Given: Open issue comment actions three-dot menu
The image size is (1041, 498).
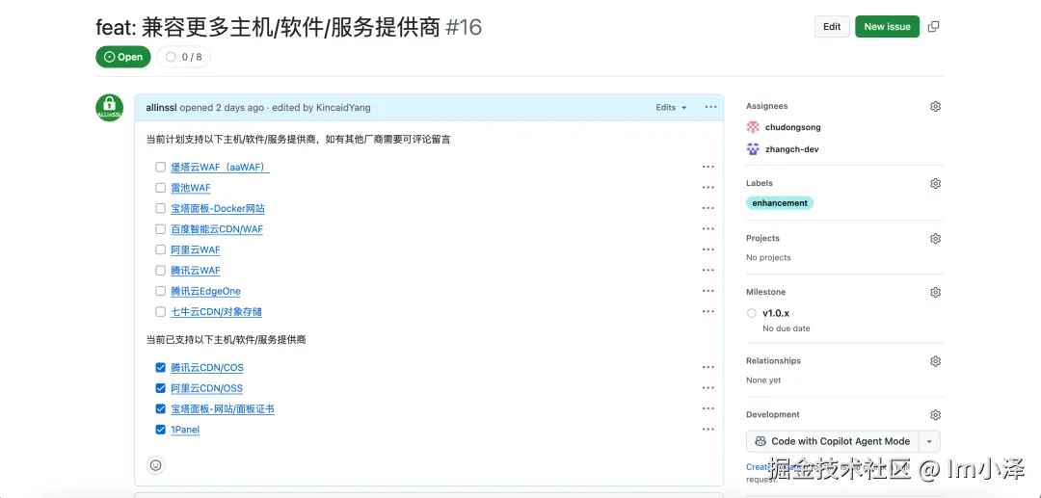Looking at the screenshot, I should click(x=711, y=107).
